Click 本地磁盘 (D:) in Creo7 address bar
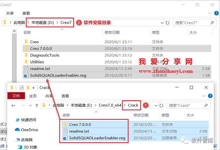 43,22
